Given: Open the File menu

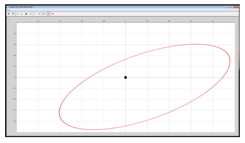Looking at the screenshot, I should click(8, 10).
